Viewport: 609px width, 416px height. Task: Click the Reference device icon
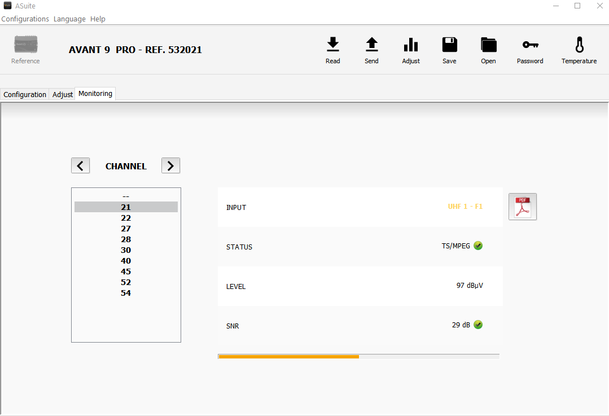(25, 44)
